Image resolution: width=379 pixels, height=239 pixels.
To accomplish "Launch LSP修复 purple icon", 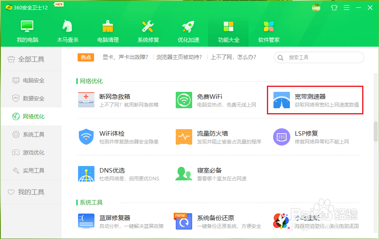I will click(x=282, y=137).
